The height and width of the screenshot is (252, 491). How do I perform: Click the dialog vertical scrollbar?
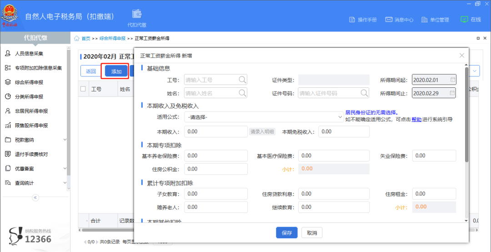pyautogui.click(x=466, y=114)
